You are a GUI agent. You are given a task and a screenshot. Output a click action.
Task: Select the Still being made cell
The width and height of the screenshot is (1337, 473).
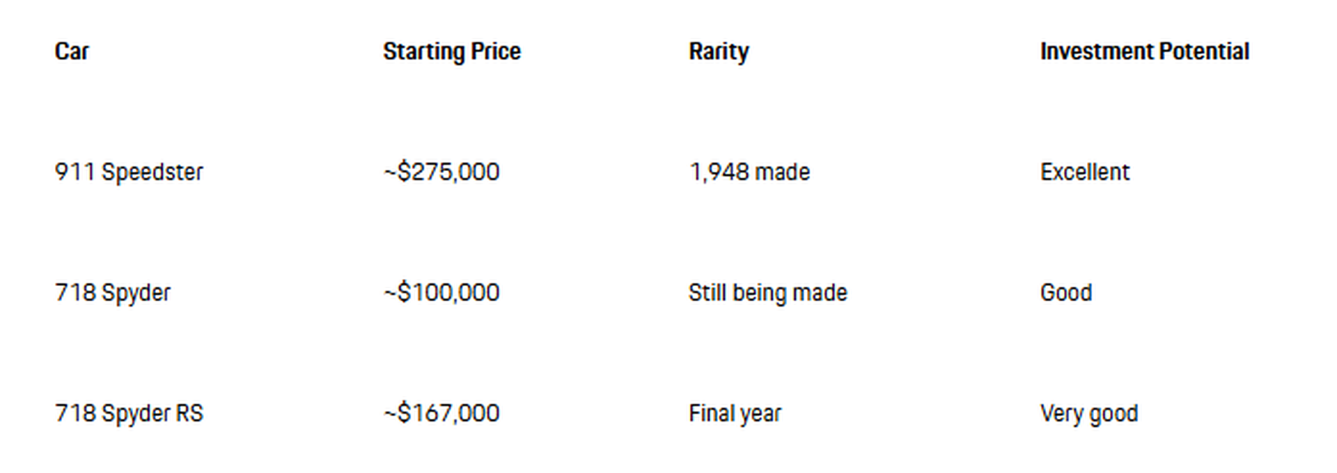[768, 293]
